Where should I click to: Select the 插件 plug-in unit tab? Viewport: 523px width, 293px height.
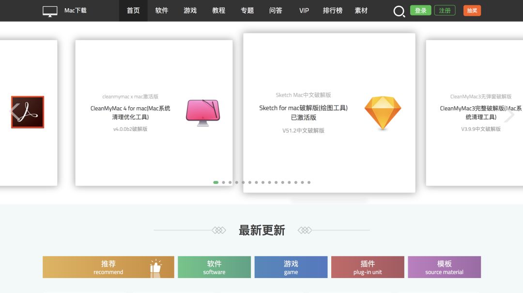point(368,267)
